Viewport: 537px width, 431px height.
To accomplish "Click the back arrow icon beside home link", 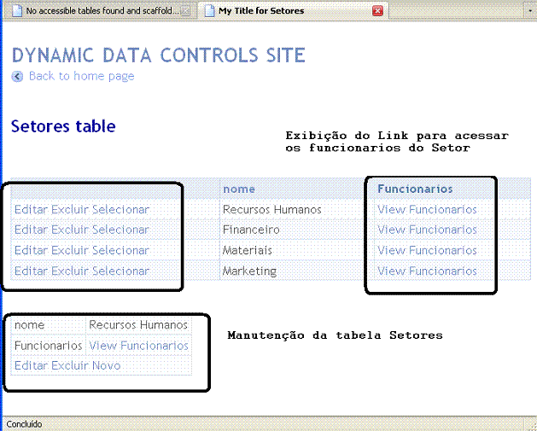I will (x=17, y=76).
